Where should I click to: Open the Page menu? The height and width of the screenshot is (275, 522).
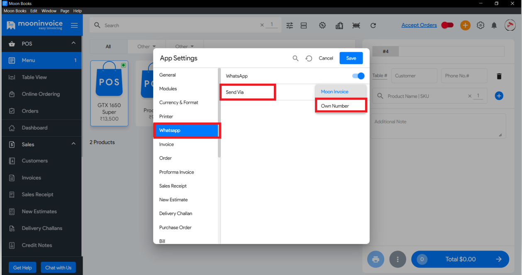pyautogui.click(x=65, y=11)
